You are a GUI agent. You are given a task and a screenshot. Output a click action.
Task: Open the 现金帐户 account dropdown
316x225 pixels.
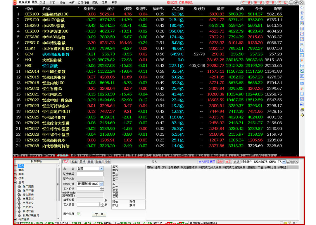[x=284, y=162]
